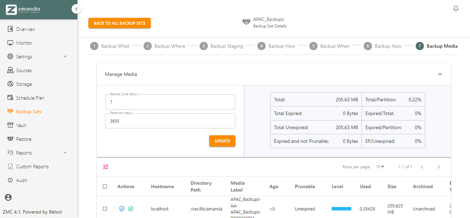Click the /var/lib/amanda path cell
Viewport: 470px width, 218px height.
point(206,209)
